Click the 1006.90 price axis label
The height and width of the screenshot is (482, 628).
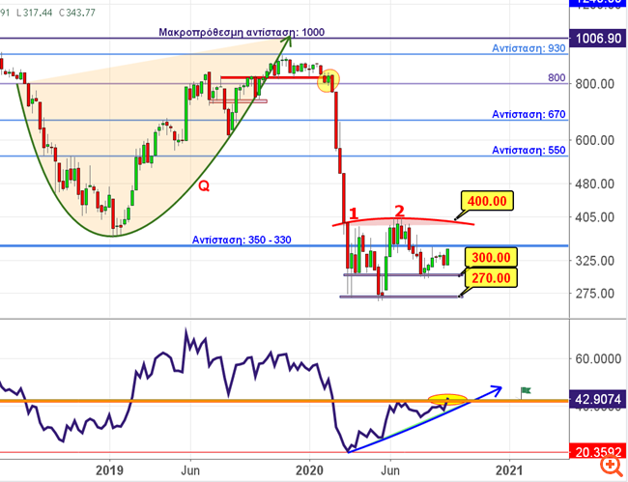(x=594, y=38)
